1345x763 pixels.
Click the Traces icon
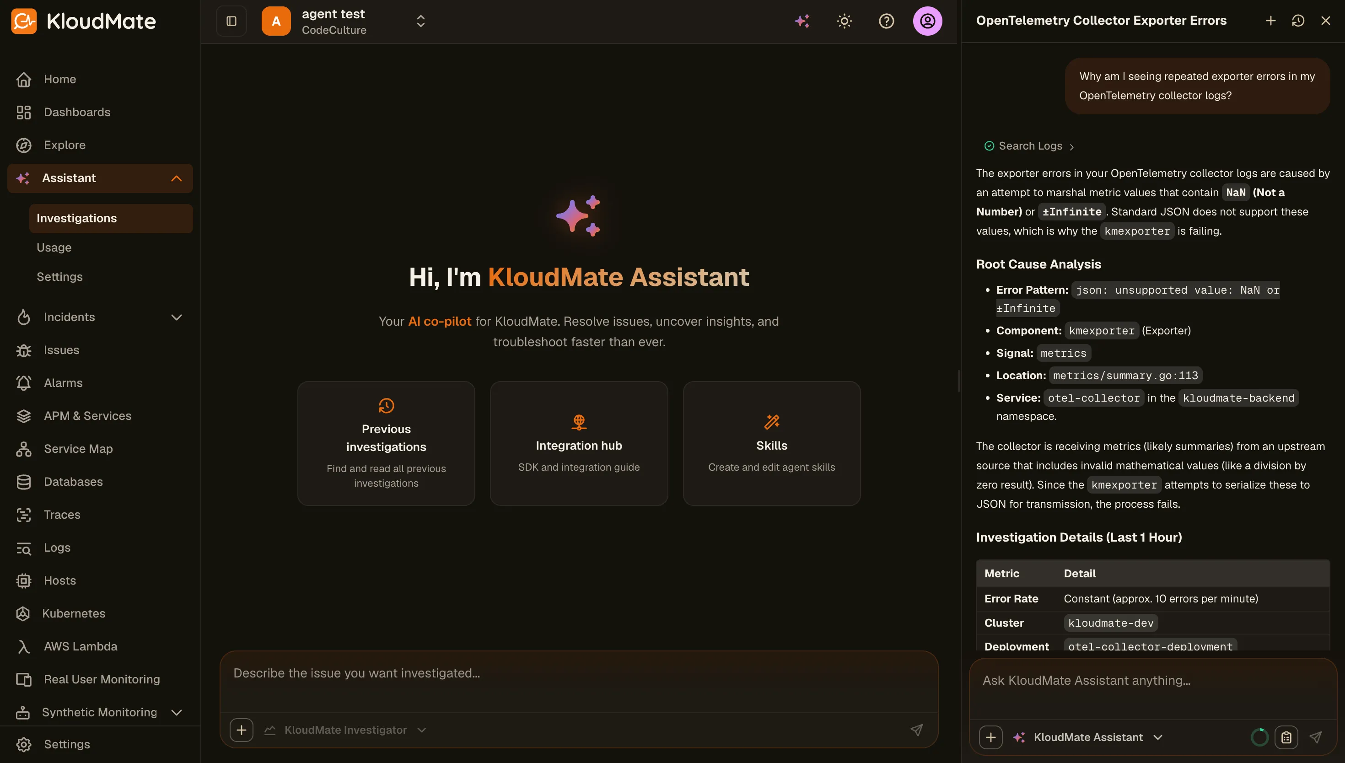pos(24,515)
